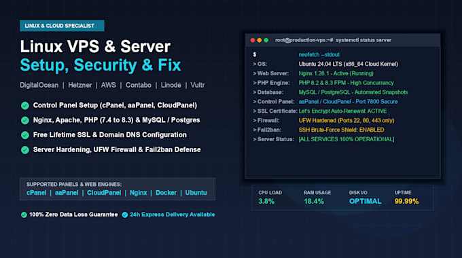Click the Hetzner provider name

point(80,85)
